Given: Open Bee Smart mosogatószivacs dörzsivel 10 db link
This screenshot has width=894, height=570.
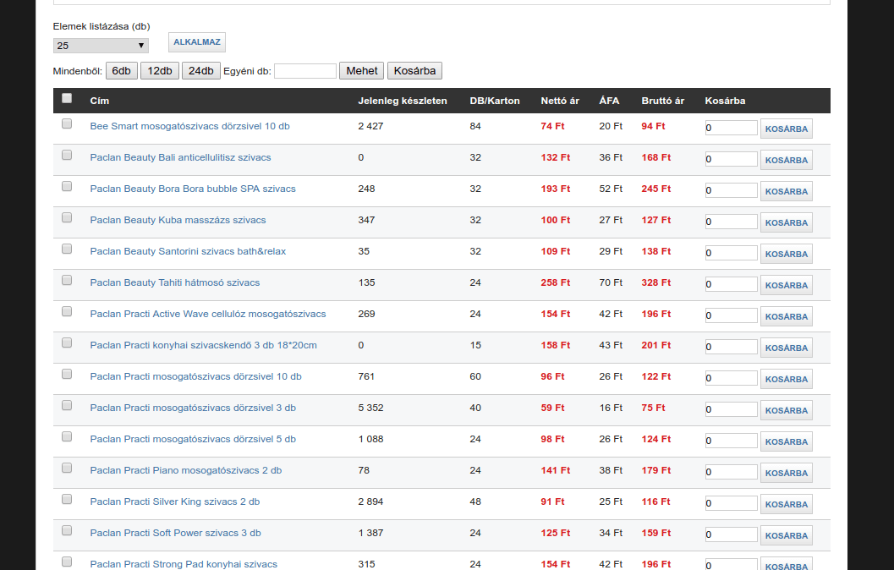Looking at the screenshot, I should click(189, 126).
